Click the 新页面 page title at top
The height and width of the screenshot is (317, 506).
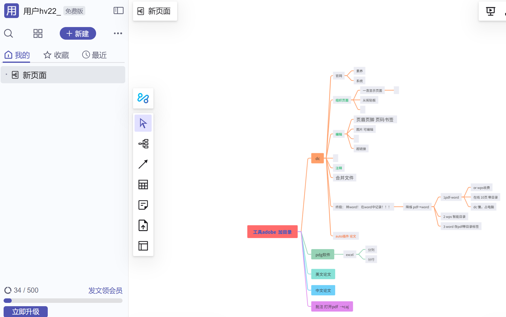tap(155, 11)
